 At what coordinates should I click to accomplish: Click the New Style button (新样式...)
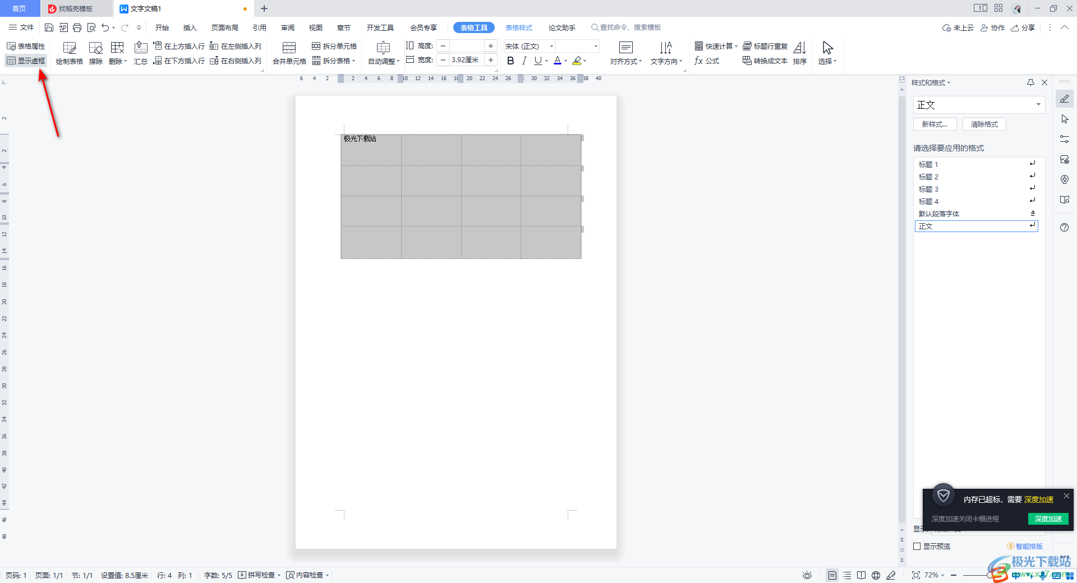(935, 124)
